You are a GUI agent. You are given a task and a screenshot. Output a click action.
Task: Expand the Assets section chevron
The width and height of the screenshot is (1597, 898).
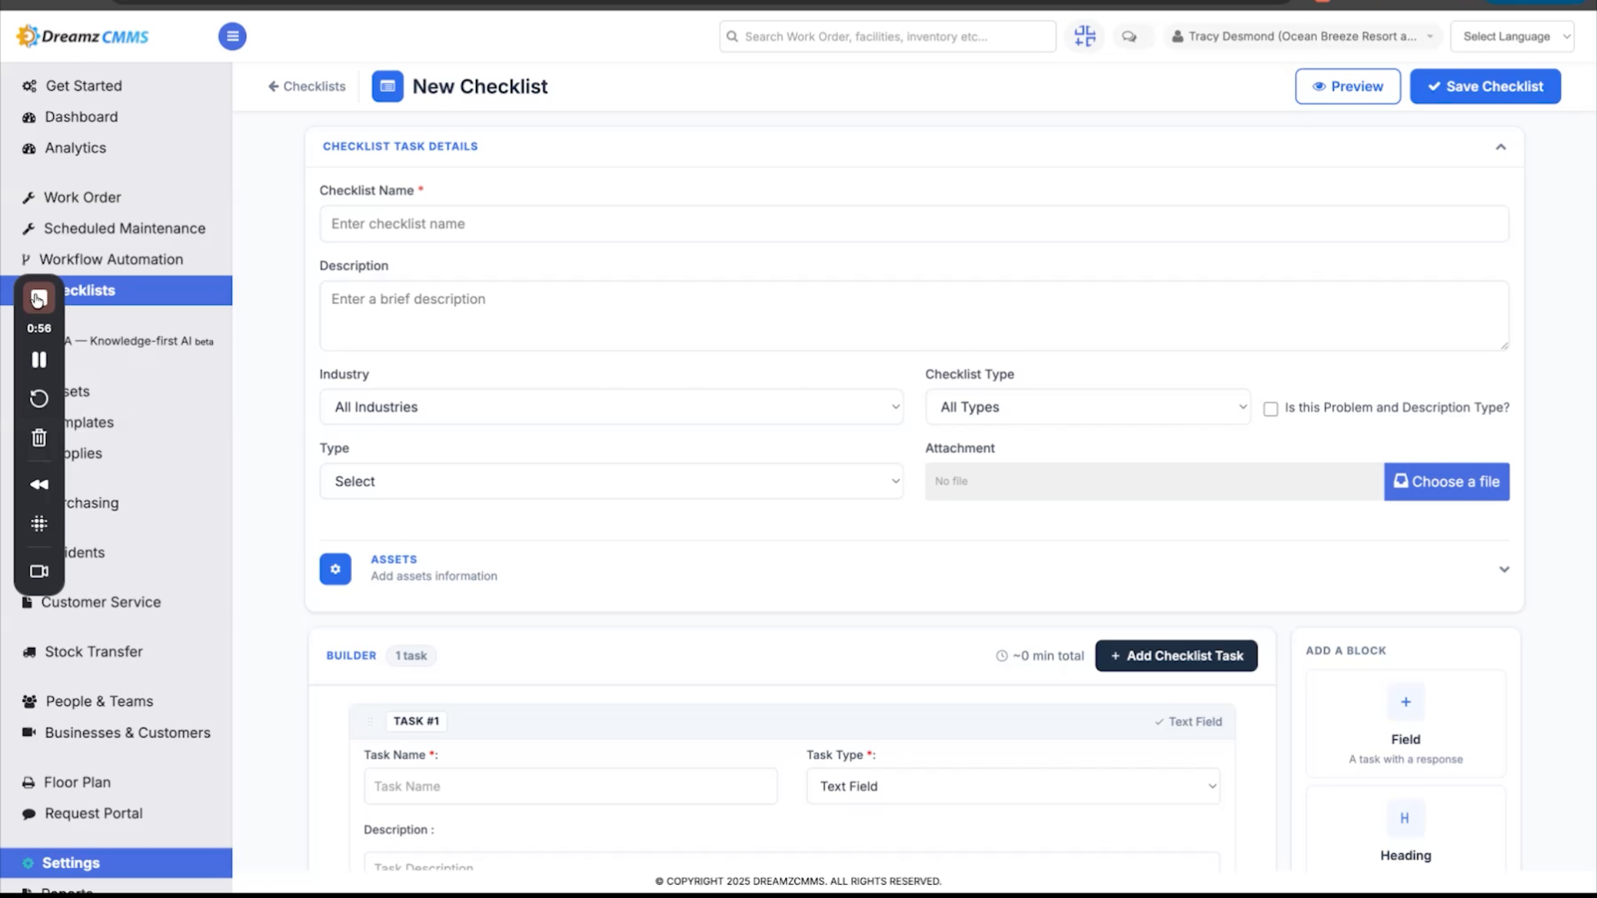coord(1504,569)
